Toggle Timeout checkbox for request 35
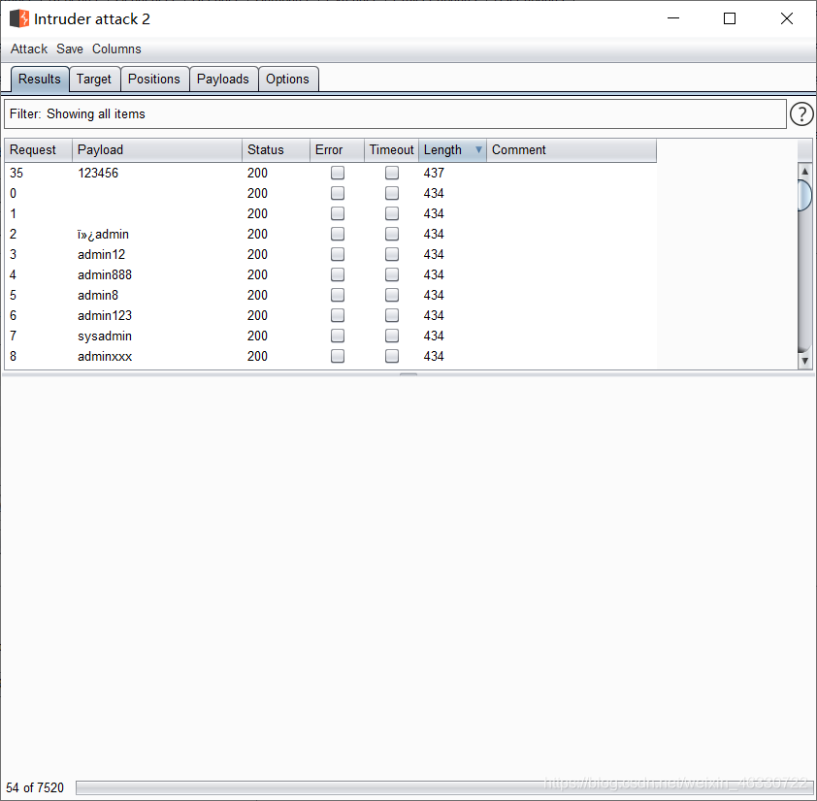 [392, 173]
